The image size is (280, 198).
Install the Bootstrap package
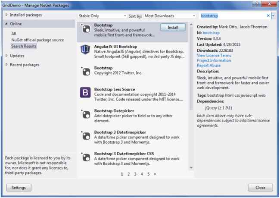point(173,27)
